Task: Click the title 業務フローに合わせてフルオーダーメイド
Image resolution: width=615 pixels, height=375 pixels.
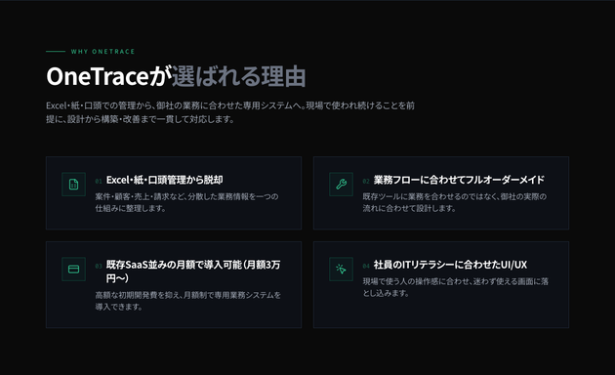Action: click(x=459, y=180)
